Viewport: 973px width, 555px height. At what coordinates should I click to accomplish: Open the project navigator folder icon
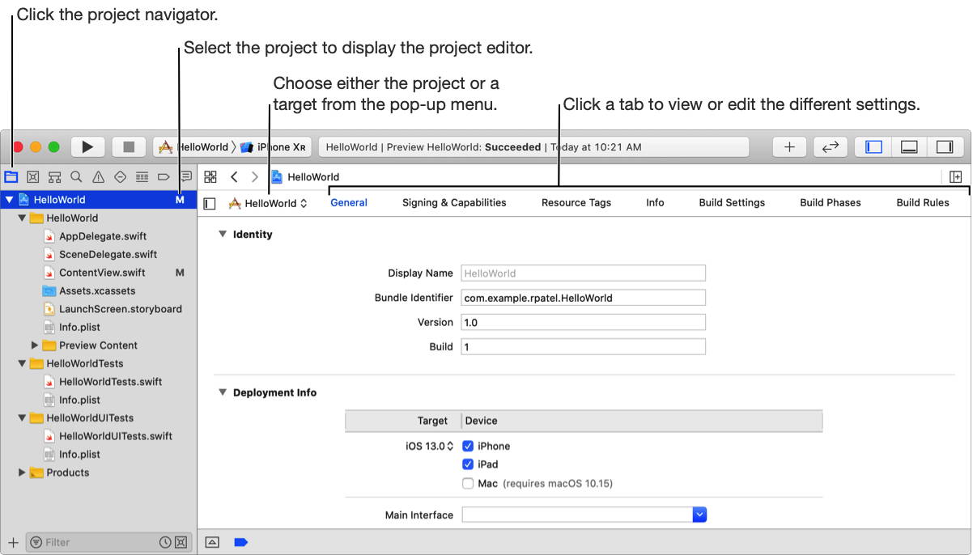11,176
